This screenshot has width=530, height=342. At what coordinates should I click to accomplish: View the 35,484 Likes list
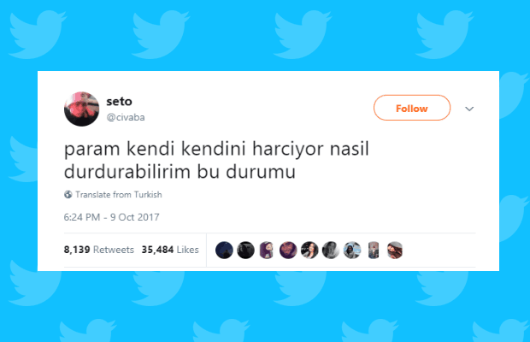(170, 250)
